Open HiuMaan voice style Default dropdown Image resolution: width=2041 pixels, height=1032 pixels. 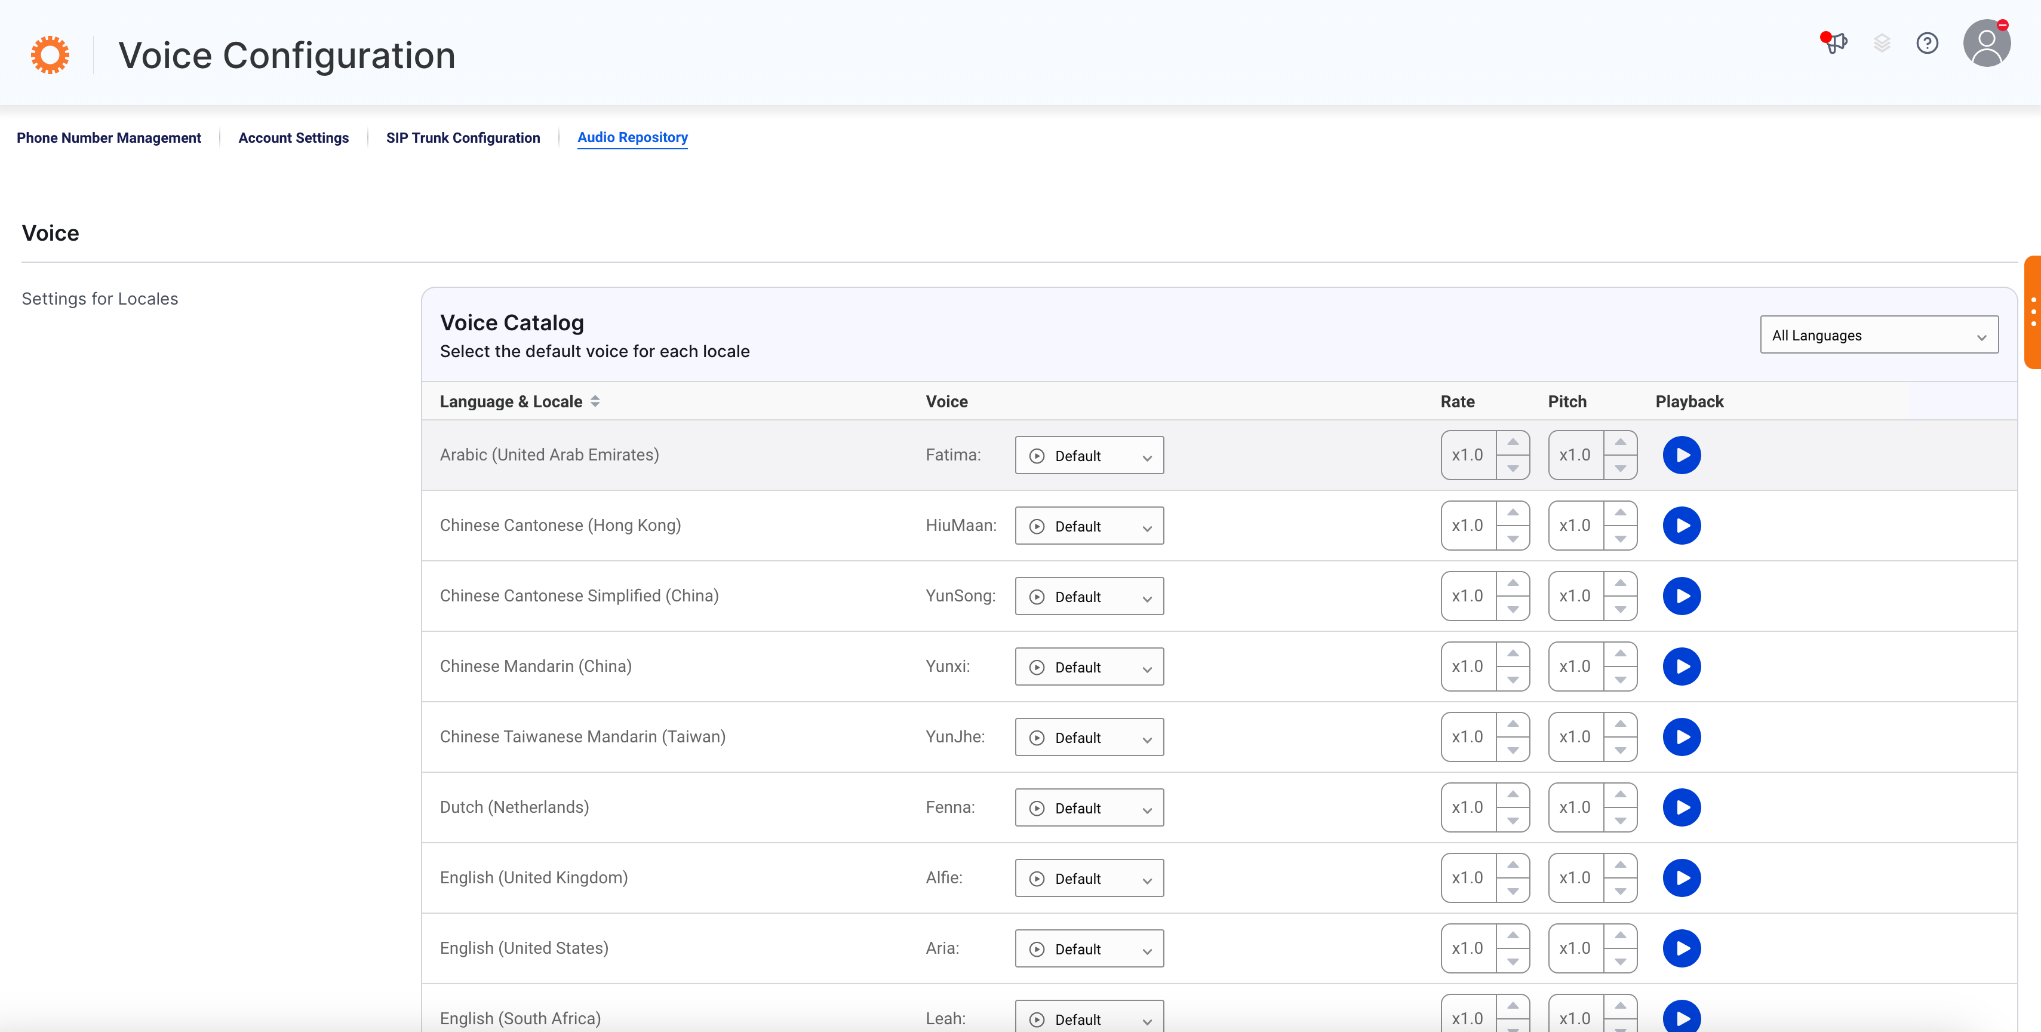[1089, 526]
